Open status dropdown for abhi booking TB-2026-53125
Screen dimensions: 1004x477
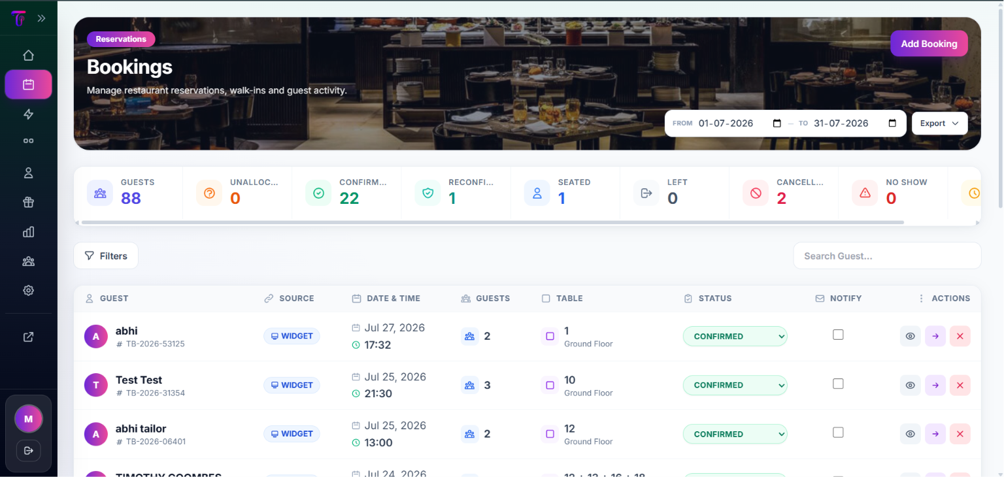(x=735, y=336)
